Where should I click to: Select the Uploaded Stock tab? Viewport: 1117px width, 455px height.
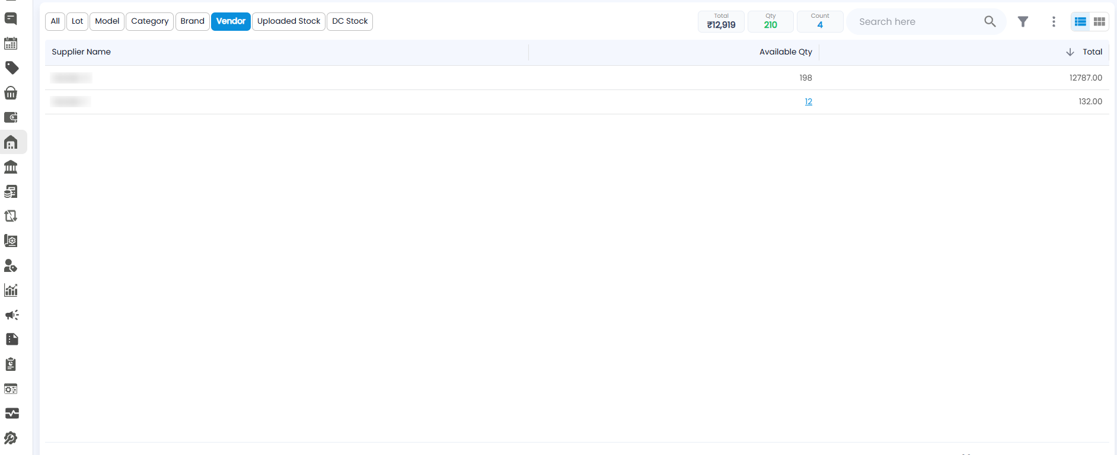289,21
